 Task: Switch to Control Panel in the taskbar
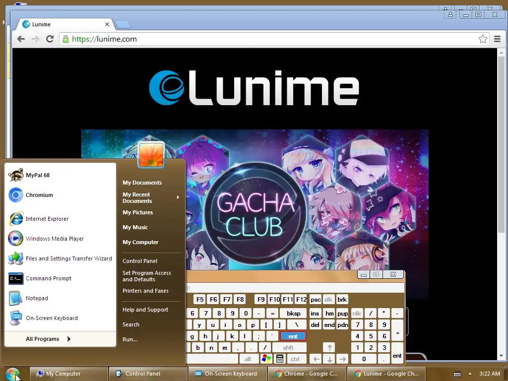[x=148, y=374]
